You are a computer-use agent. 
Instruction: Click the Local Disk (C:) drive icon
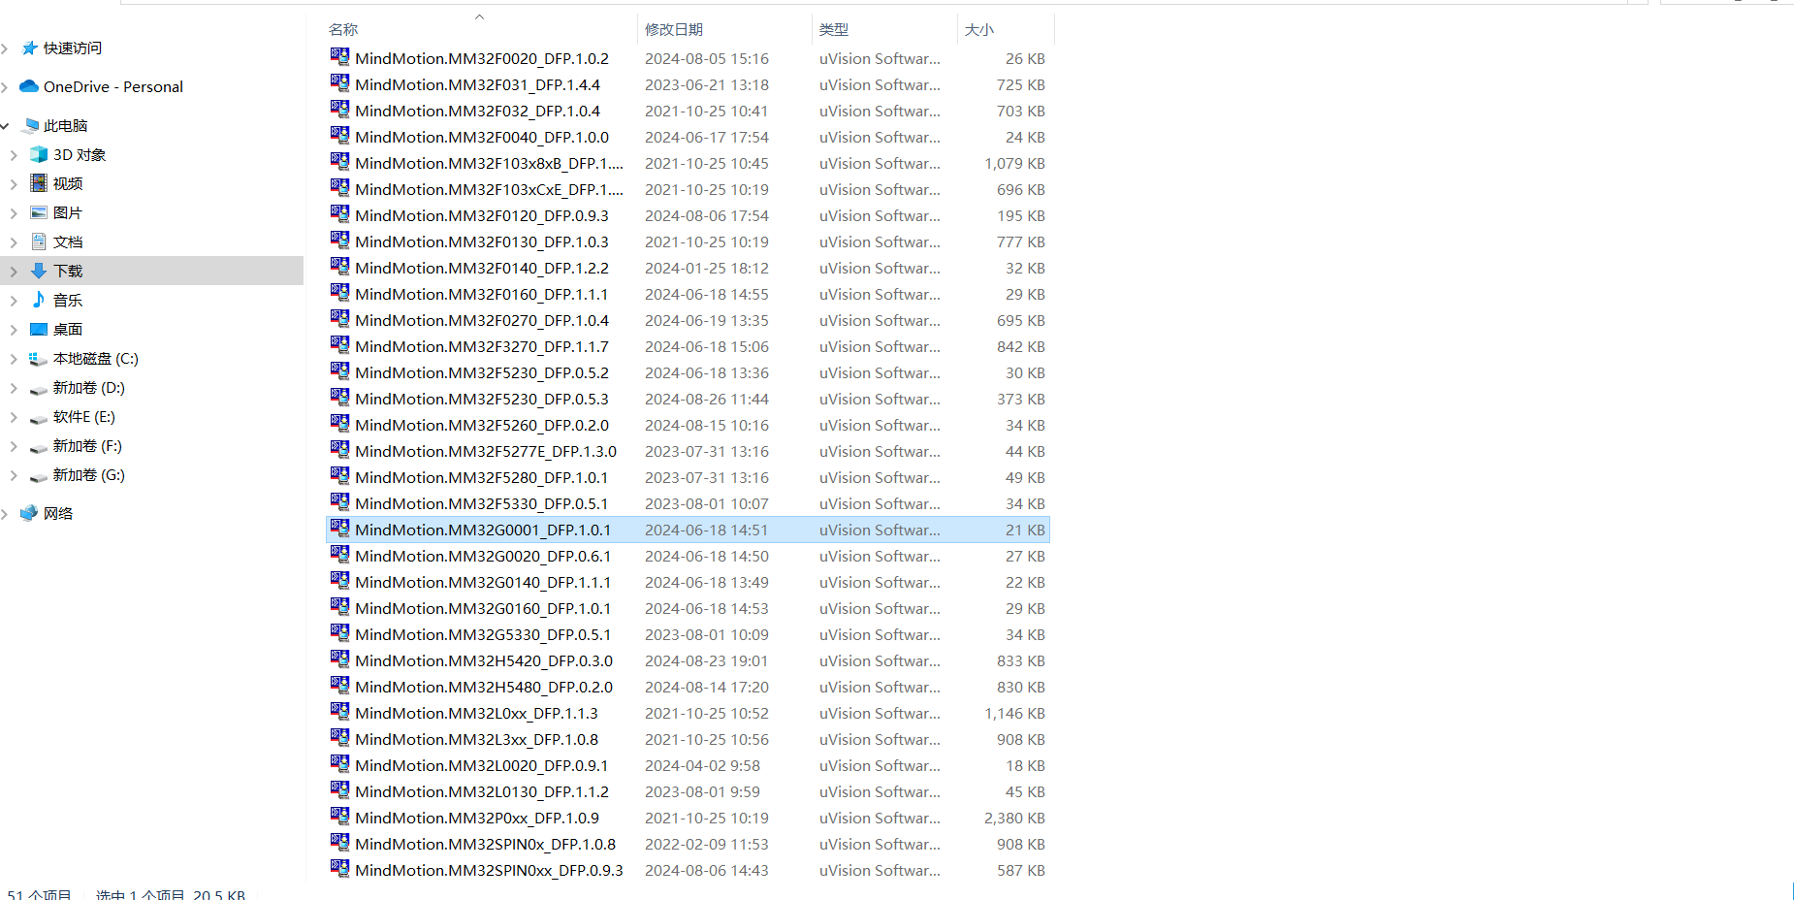(39, 359)
